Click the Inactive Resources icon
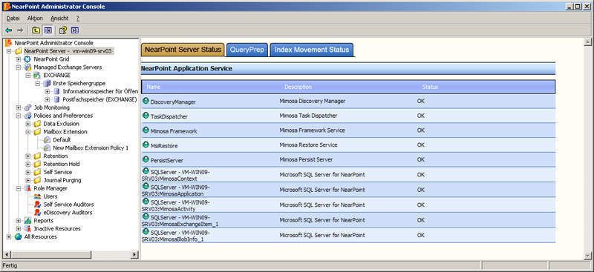The height and width of the screenshot is (272, 594). [27, 228]
